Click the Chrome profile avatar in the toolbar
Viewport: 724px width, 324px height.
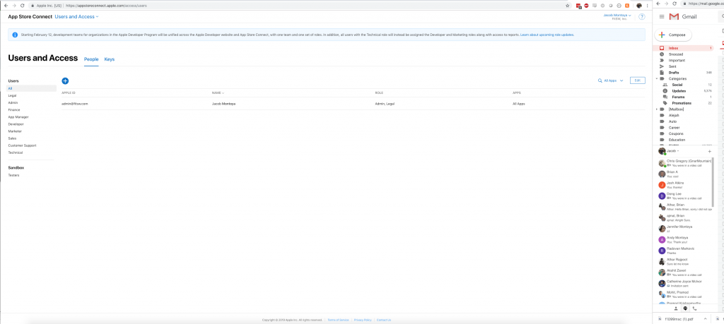pyautogui.click(x=639, y=6)
